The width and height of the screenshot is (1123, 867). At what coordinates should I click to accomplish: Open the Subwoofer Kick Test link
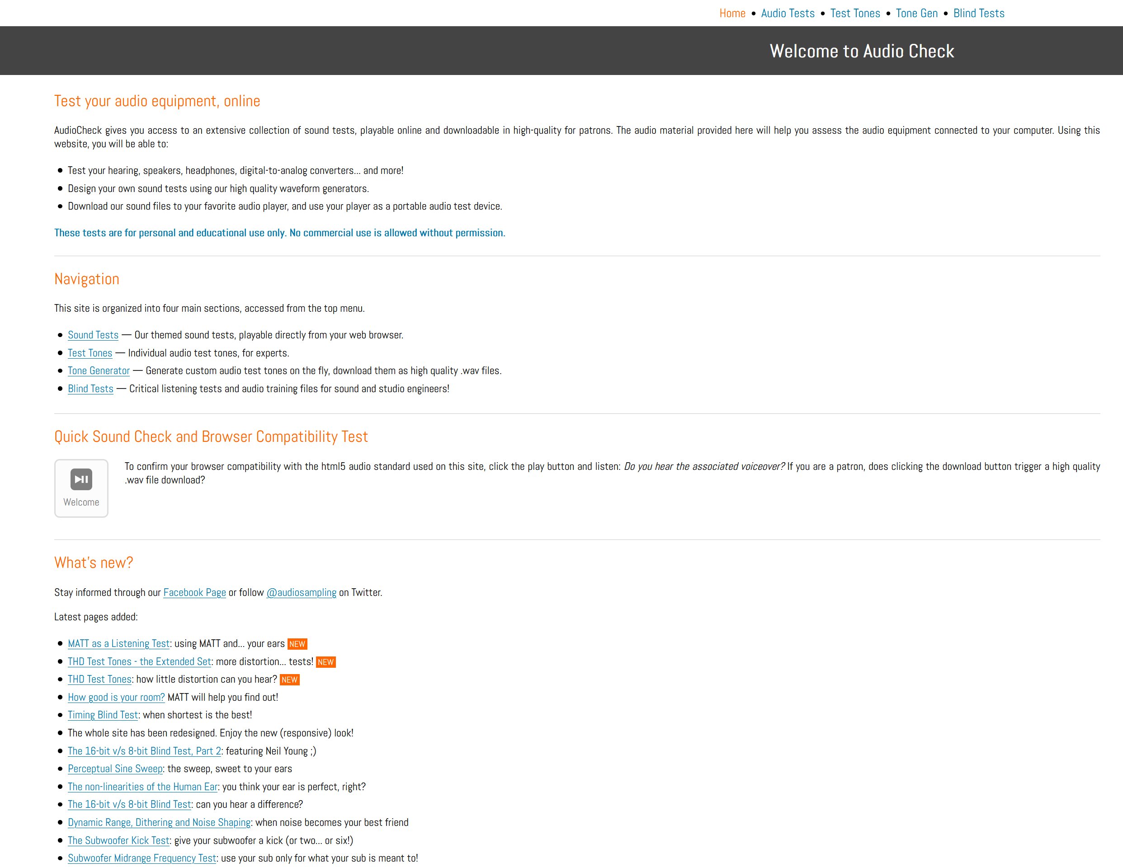(x=119, y=840)
